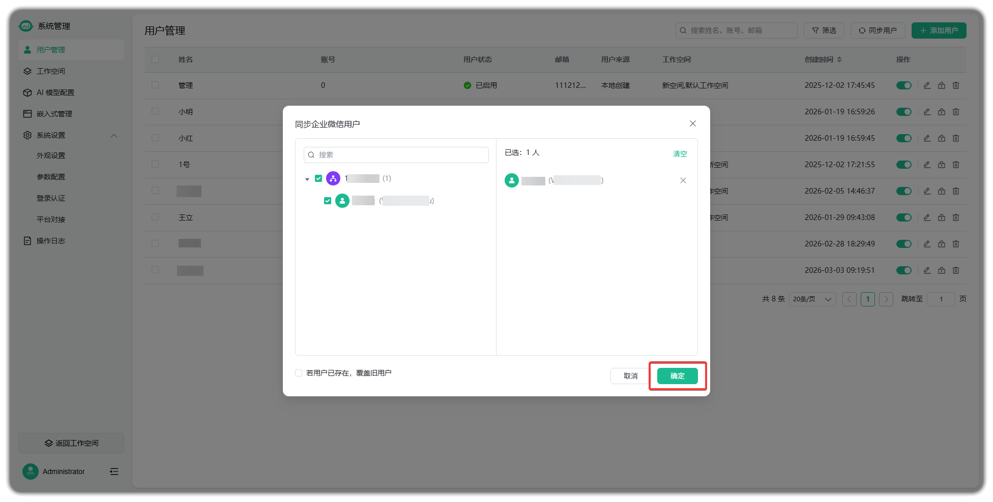Image resolution: width=993 pixels, height=502 pixels.
Task: Click the delete icon for 小明 row
Action: 956,112
